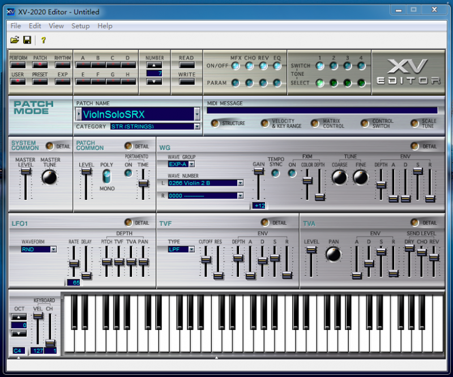Click the Save floppy disk icon
453x377 pixels.
pos(27,40)
